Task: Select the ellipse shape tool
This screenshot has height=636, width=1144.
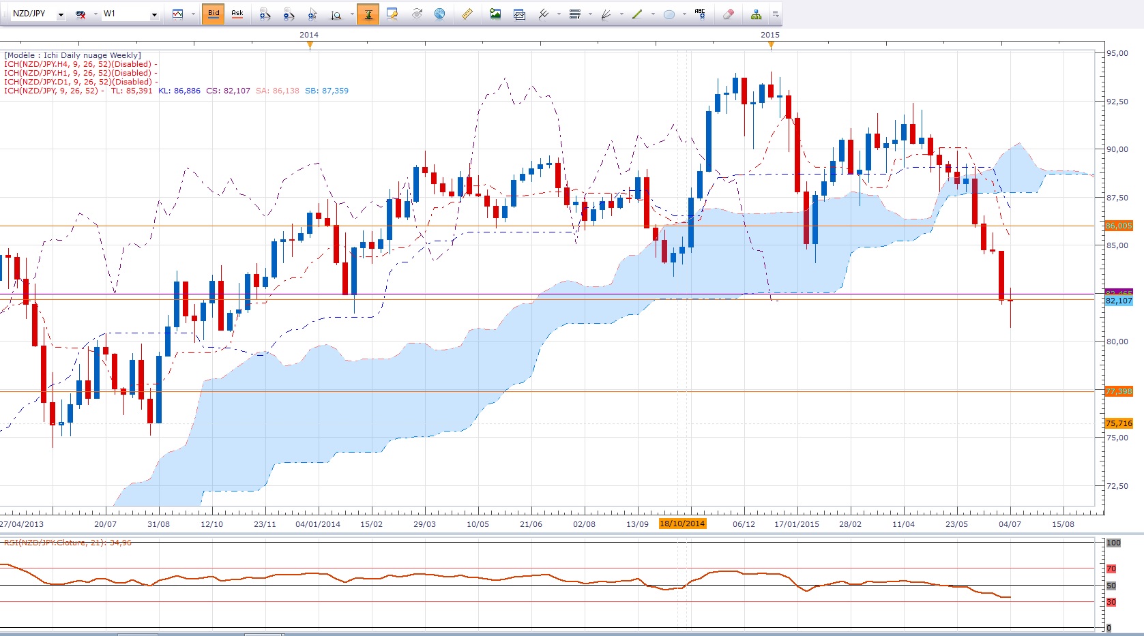Action: click(669, 14)
